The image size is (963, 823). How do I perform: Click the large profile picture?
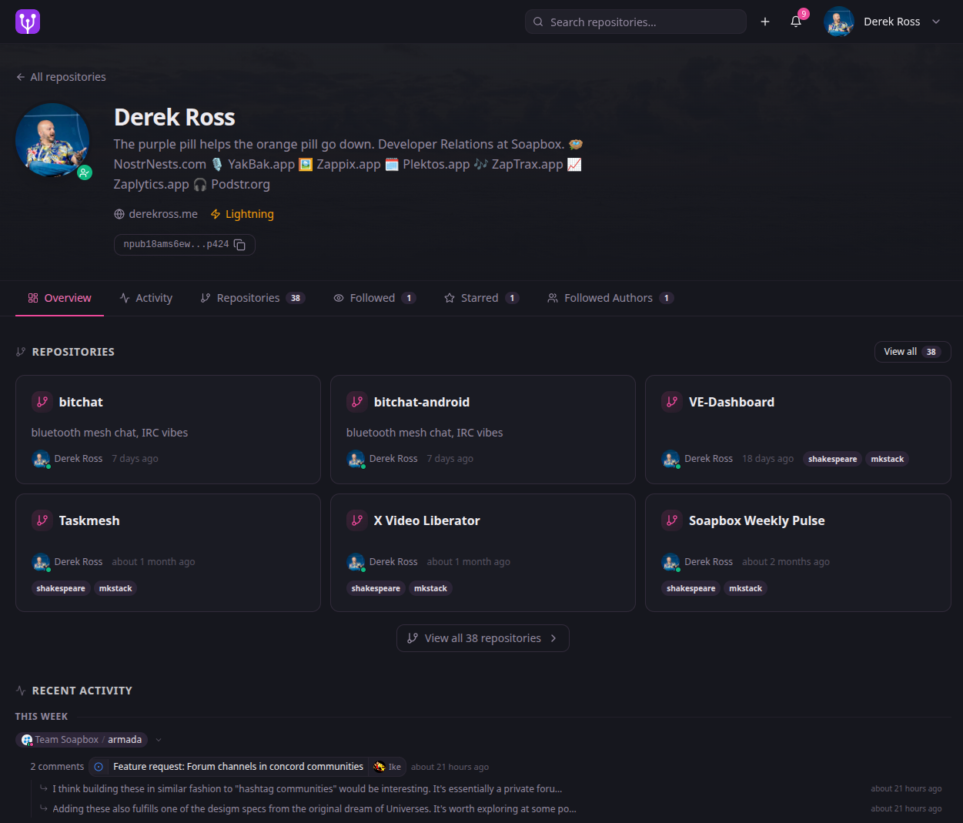click(52, 140)
